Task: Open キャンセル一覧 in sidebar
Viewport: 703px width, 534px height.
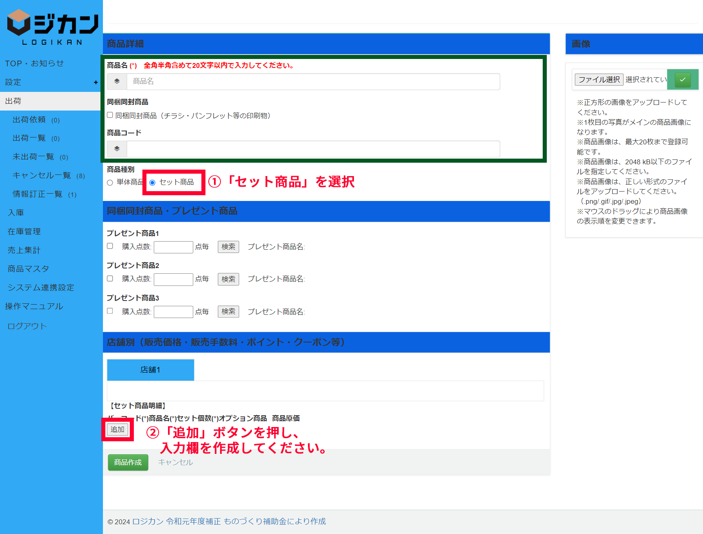Action: (41, 175)
